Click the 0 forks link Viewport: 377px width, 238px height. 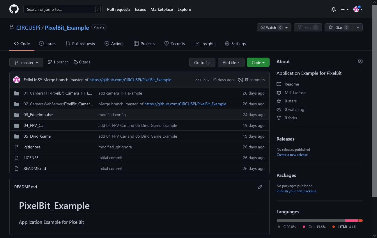click(x=286, y=118)
